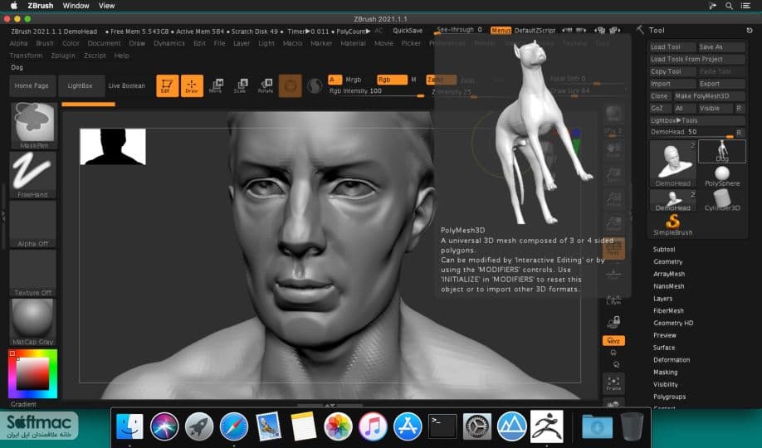Expand the Polygroups section

[669, 397]
